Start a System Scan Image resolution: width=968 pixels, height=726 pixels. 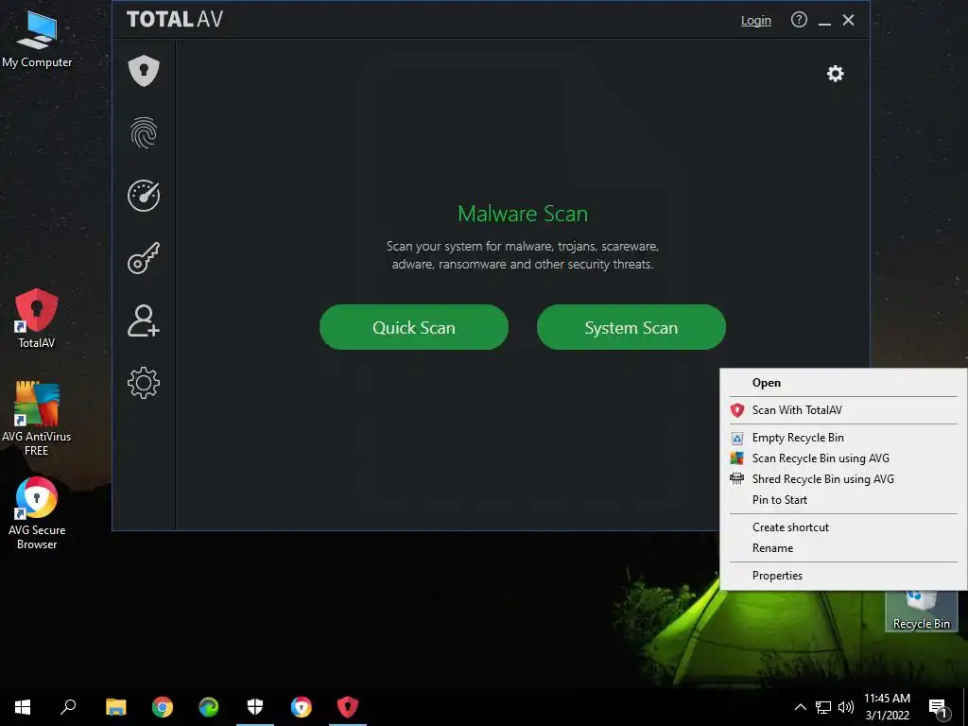tap(631, 327)
